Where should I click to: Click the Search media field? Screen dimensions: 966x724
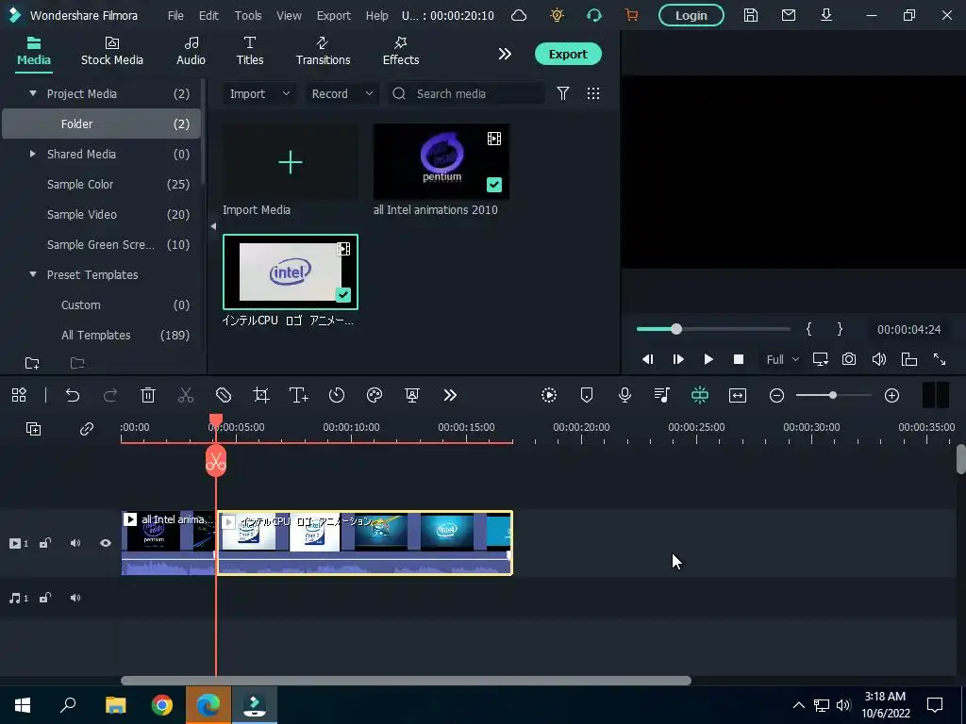[x=468, y=93]
